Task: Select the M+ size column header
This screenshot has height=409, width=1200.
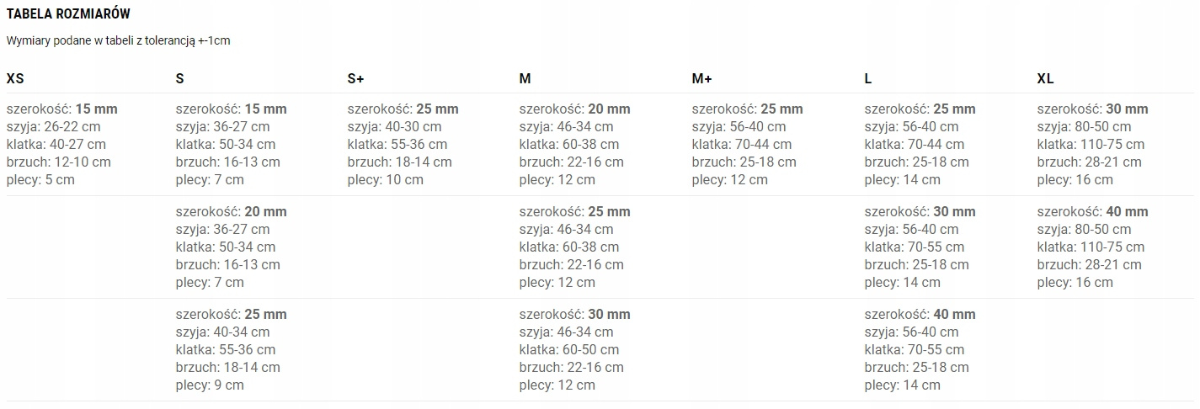Action: pos(702,79)
